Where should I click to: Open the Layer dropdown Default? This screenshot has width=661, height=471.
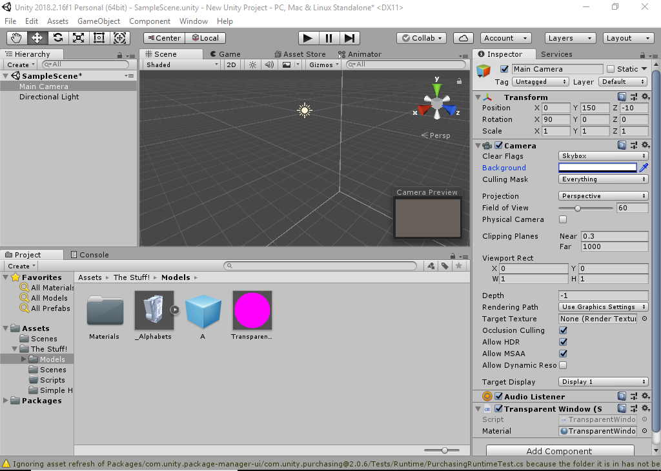[x=623, y=82]
